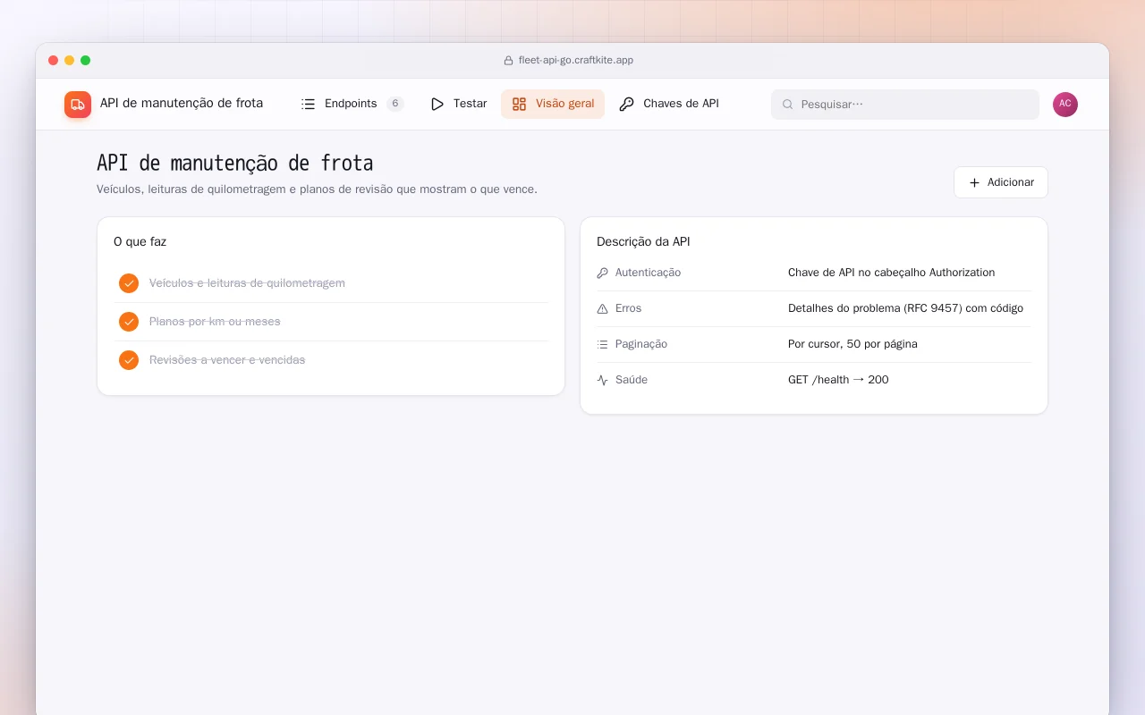Click the pulse icon beside Saúde
Image resolution: width=1145 pixels, height=715 pixels.
(603, 380)
